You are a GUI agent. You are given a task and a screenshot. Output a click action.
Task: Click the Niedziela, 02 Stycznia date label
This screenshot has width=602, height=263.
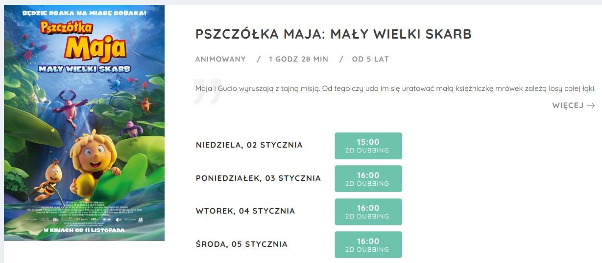249,145
